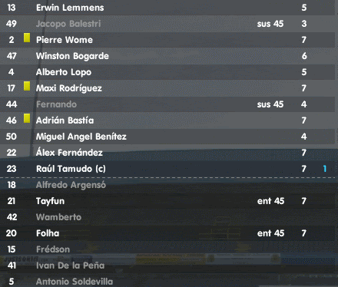Open Jacopo Balestri's player profile
The height and width of the screenshot is (287, 338).
68,24
